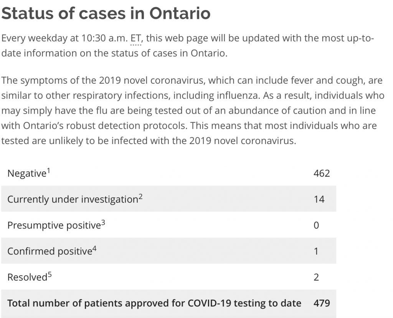
Task: Click the Presumptive positive value 0
Action: pos(316,225)
